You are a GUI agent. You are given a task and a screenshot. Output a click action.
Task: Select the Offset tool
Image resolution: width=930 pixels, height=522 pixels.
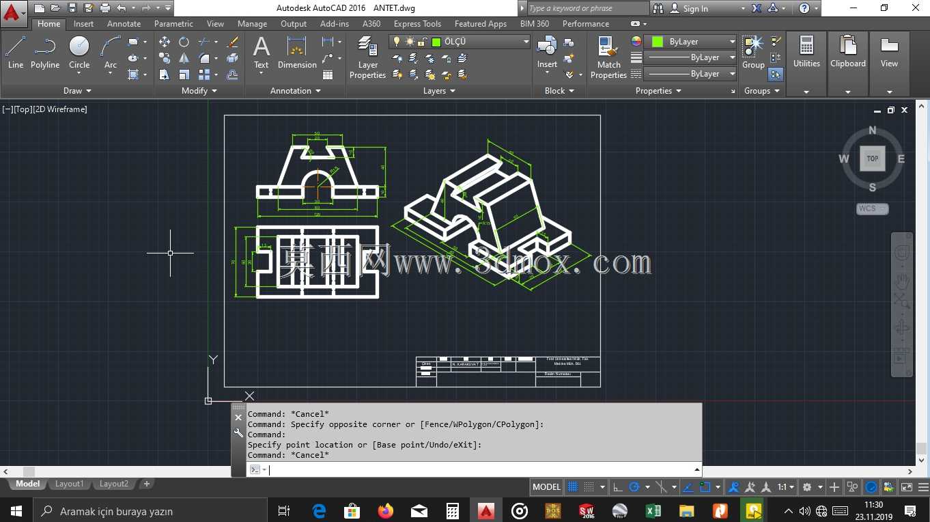(x=232, y=74)
